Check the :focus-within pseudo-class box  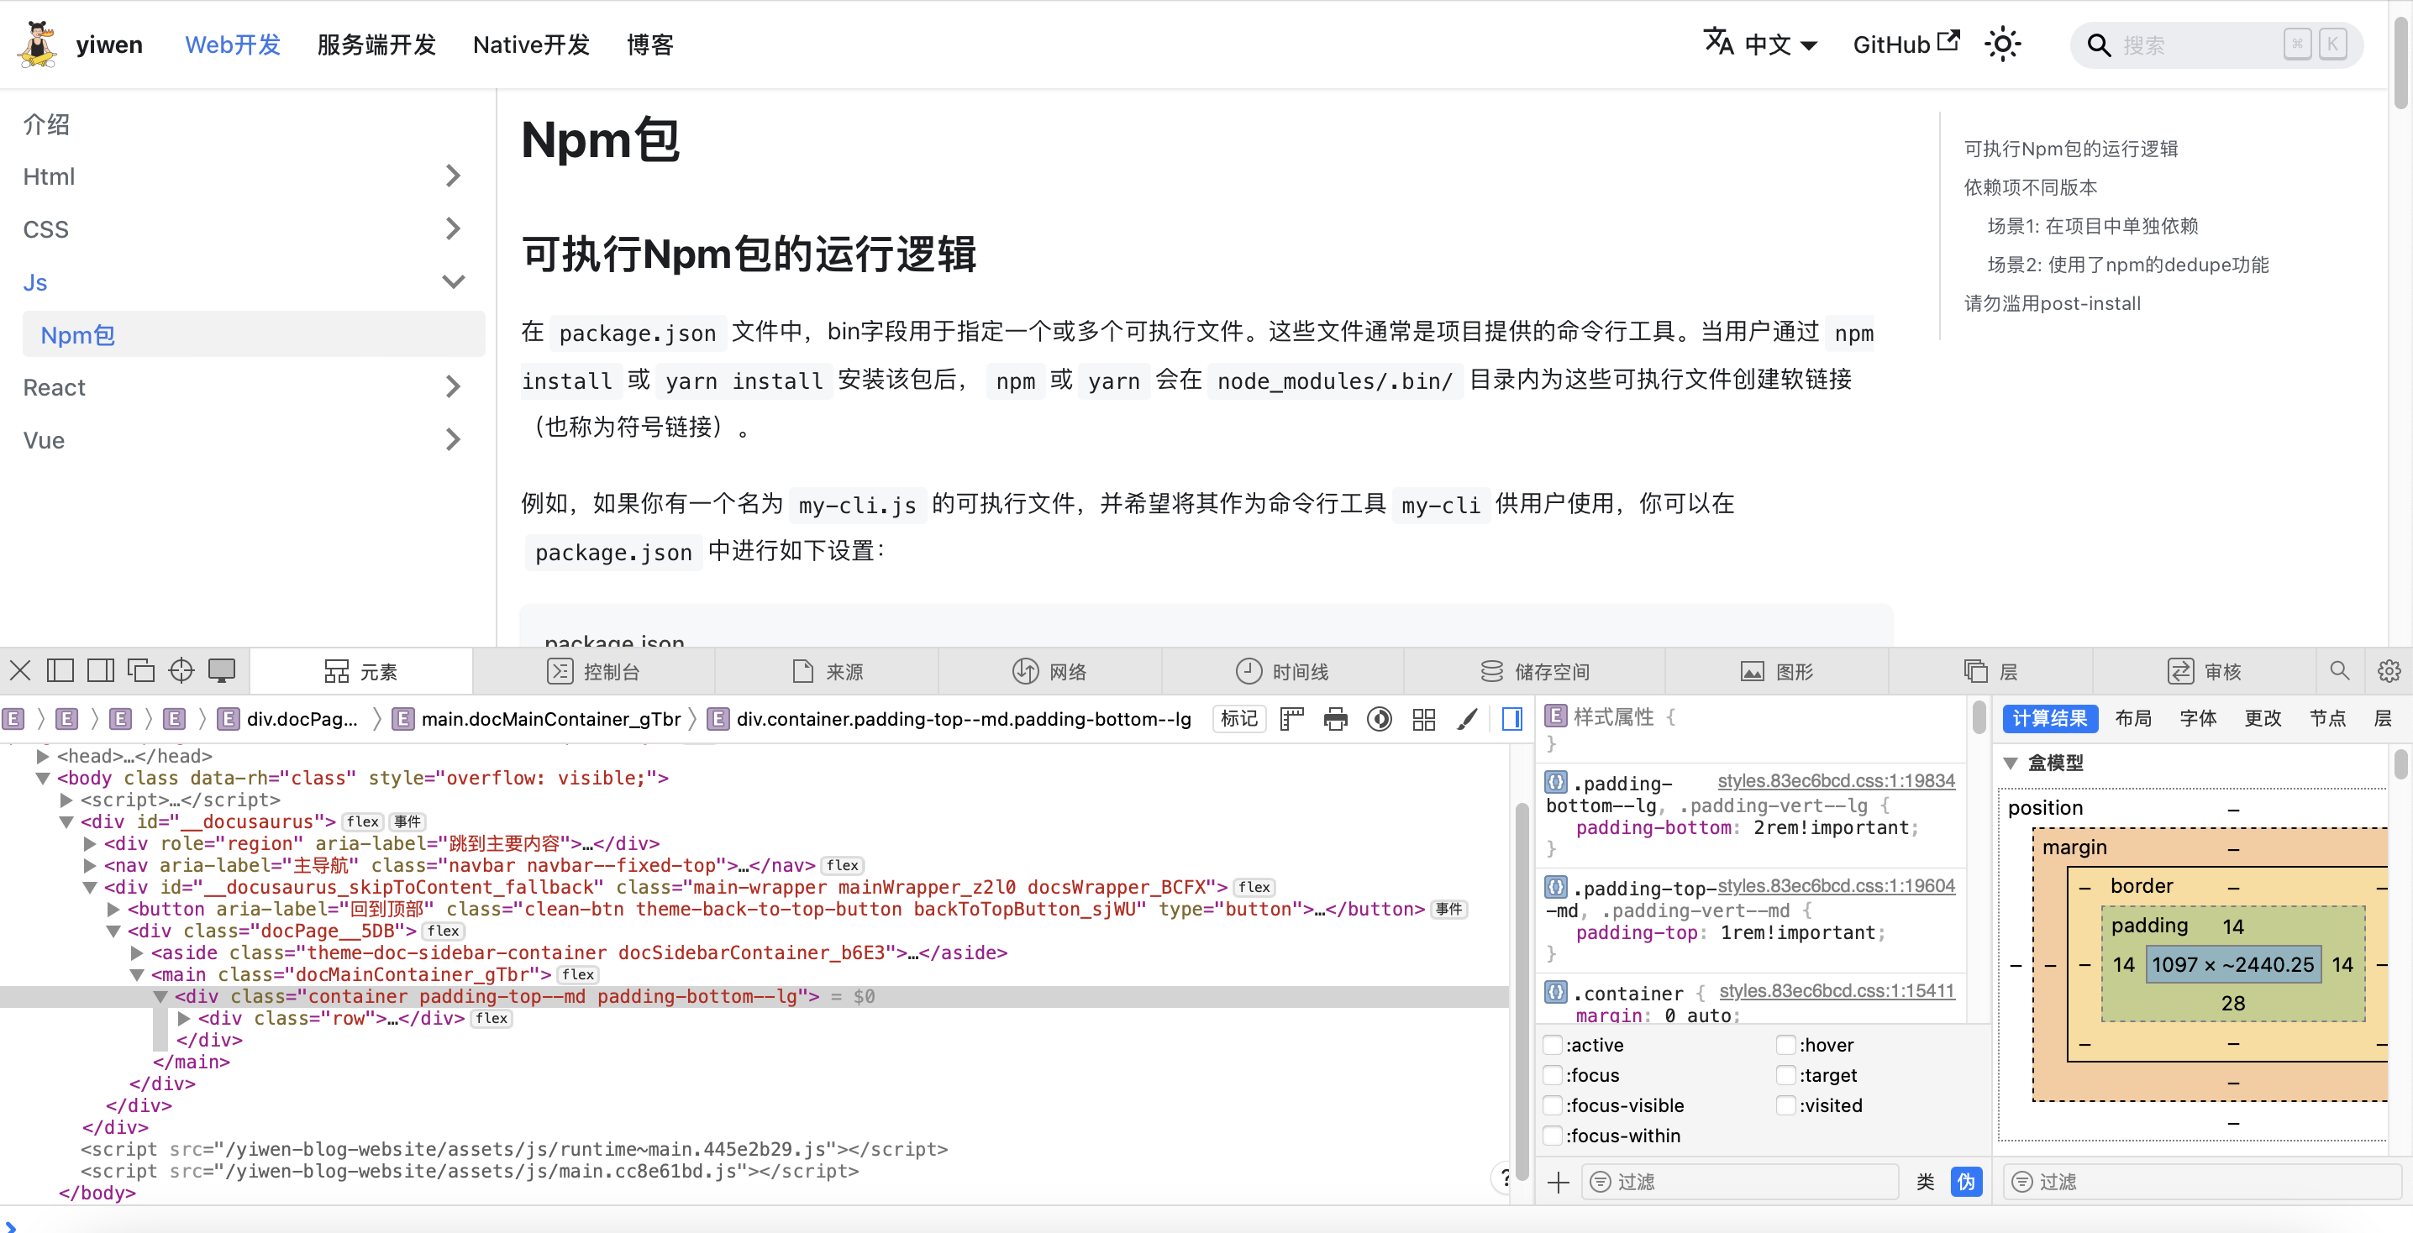click(1553, 1136)
